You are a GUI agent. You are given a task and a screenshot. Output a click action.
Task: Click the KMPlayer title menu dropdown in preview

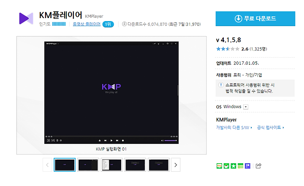(x=52, y=44)
